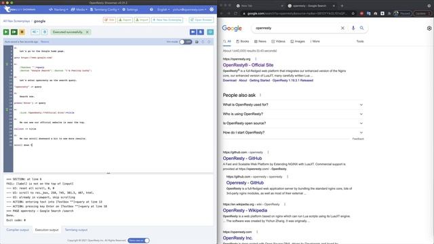The height and width of the screenshot is (244, 434).
Task: Bookmark this page with star icon
Action: coord(353,14)
